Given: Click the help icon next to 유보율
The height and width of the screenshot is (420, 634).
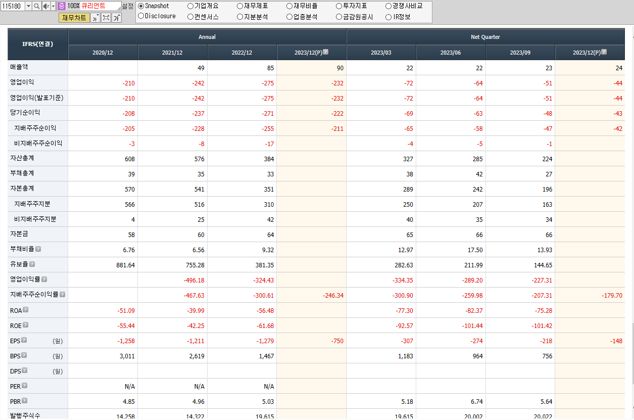Looking at the screenshot, I should (32, 264).
